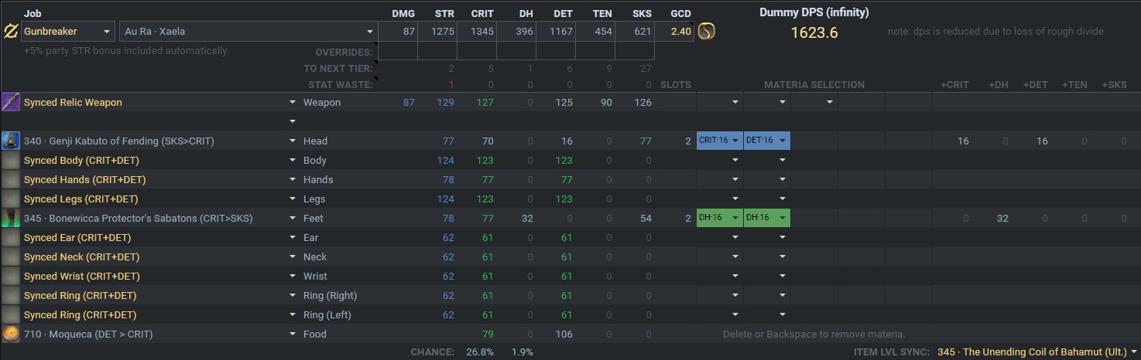Change the head DET·16 materia slot

point(766,141)
